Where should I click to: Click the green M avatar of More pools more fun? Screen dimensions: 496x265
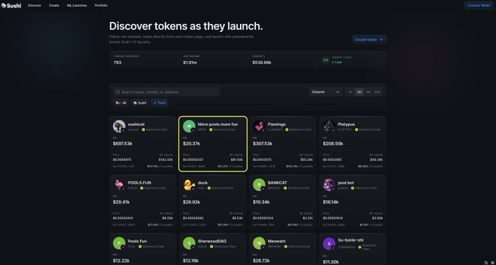point(189,127)
